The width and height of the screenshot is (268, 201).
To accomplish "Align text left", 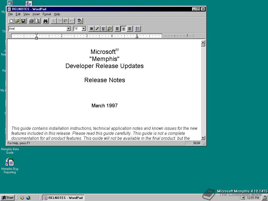I will [117, 29].
